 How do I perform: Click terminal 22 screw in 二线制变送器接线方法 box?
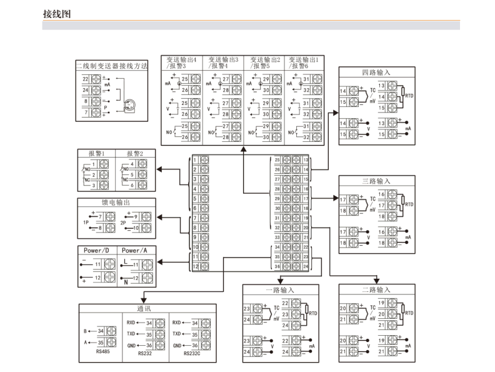click(x=96, y=80)
